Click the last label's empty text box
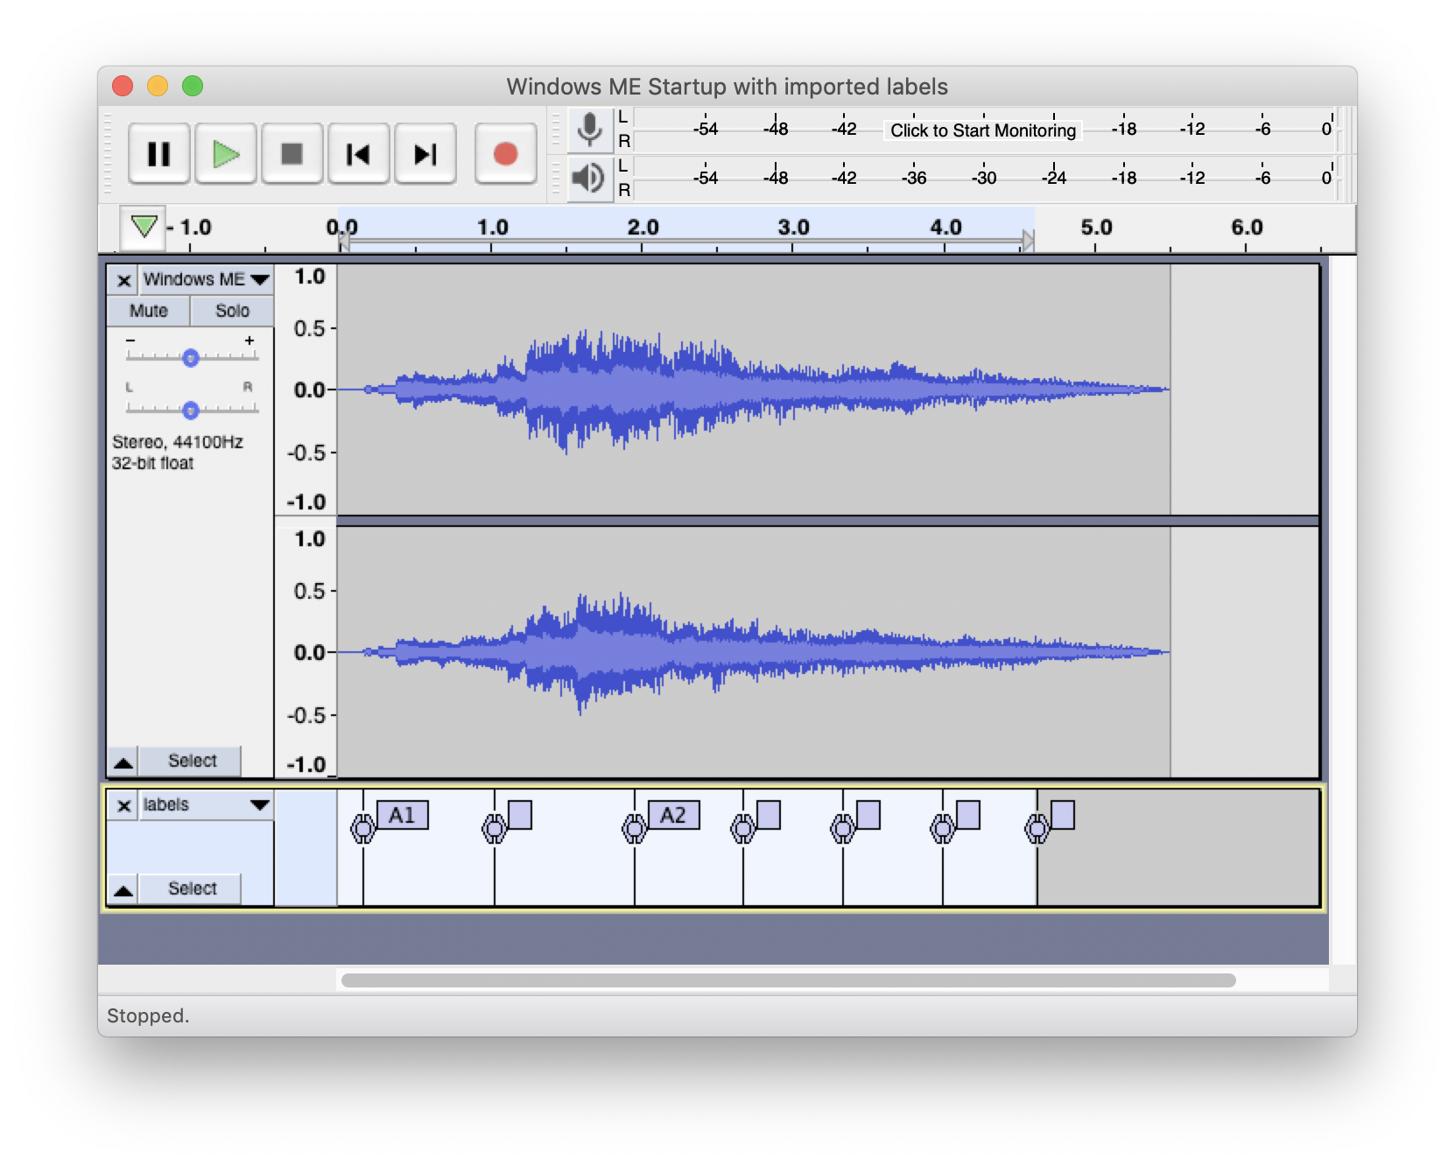This screenshot has height=1166, width=1455. (1063, 815)
